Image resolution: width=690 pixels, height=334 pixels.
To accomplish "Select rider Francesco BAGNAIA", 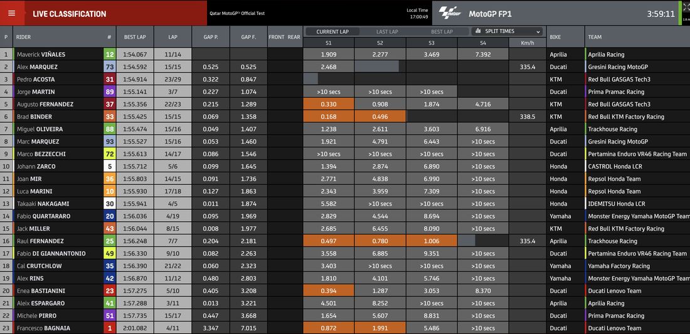I will click(43, 328).
